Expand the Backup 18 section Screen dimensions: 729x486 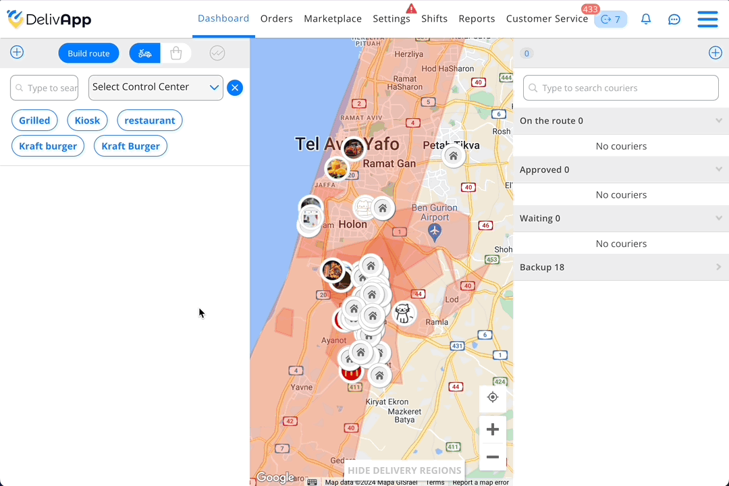coord(621,267)
